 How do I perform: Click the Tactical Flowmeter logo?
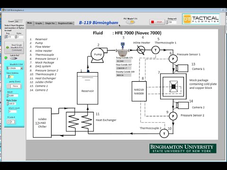pyautogui.click(x=201, y=19)
